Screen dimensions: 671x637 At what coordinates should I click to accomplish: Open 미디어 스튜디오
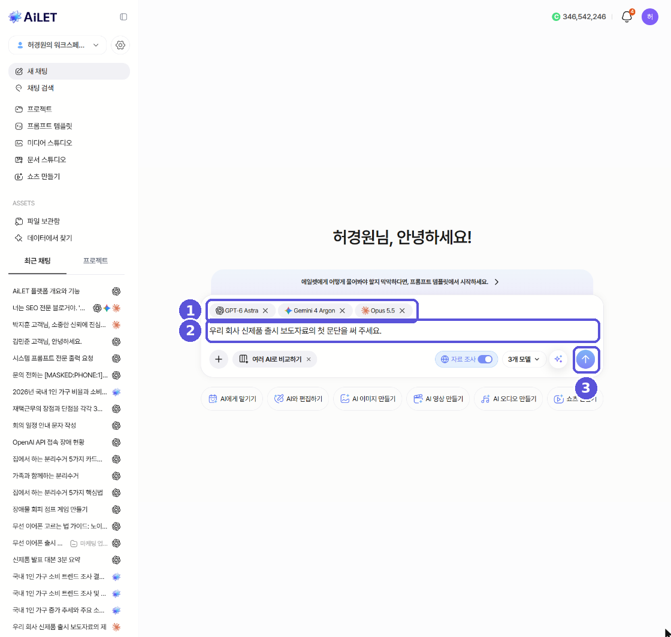[x=69, y=143]
